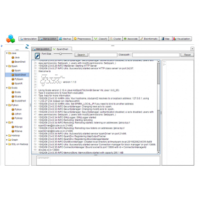Open the colored cubes application logo
199x199 pixels.
point(10,38)
